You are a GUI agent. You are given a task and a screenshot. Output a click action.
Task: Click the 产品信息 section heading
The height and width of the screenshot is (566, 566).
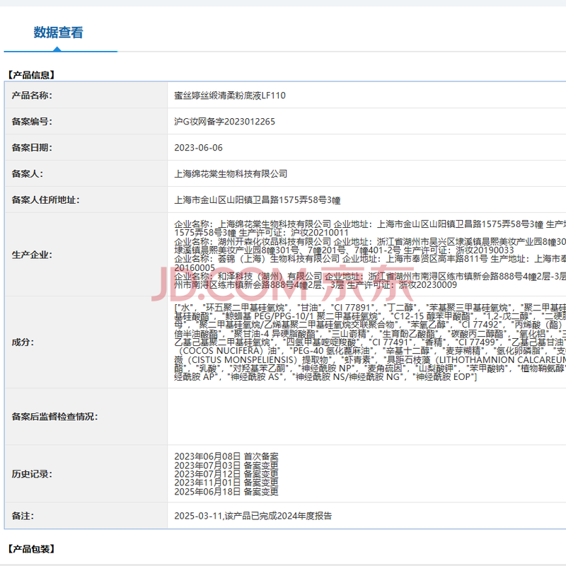click(x=31, y=74)
